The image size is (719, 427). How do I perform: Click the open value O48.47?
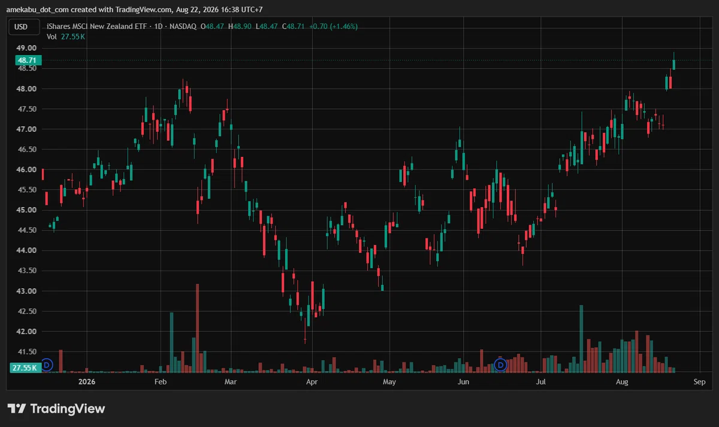tap(213, 26)
